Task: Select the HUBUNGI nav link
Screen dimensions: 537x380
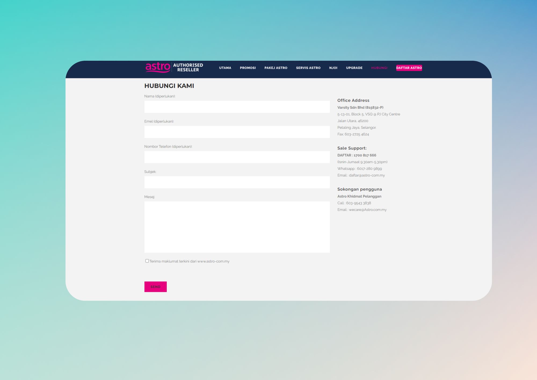Action: tap(379, 68)
